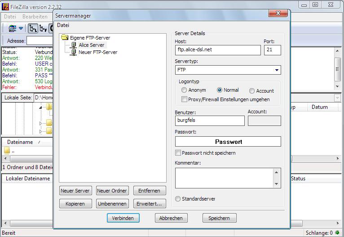Viewport: 344px width, 237px height.
Task: Click the Eigene FTP-Server folder icon
Action: 65,38
